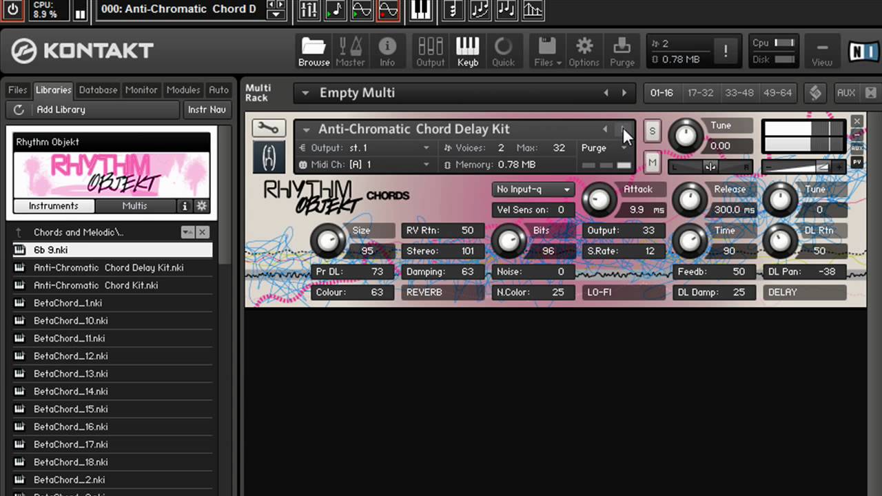
Task: Adjust the instrument pan slider
Action: [x=710, y=167]
